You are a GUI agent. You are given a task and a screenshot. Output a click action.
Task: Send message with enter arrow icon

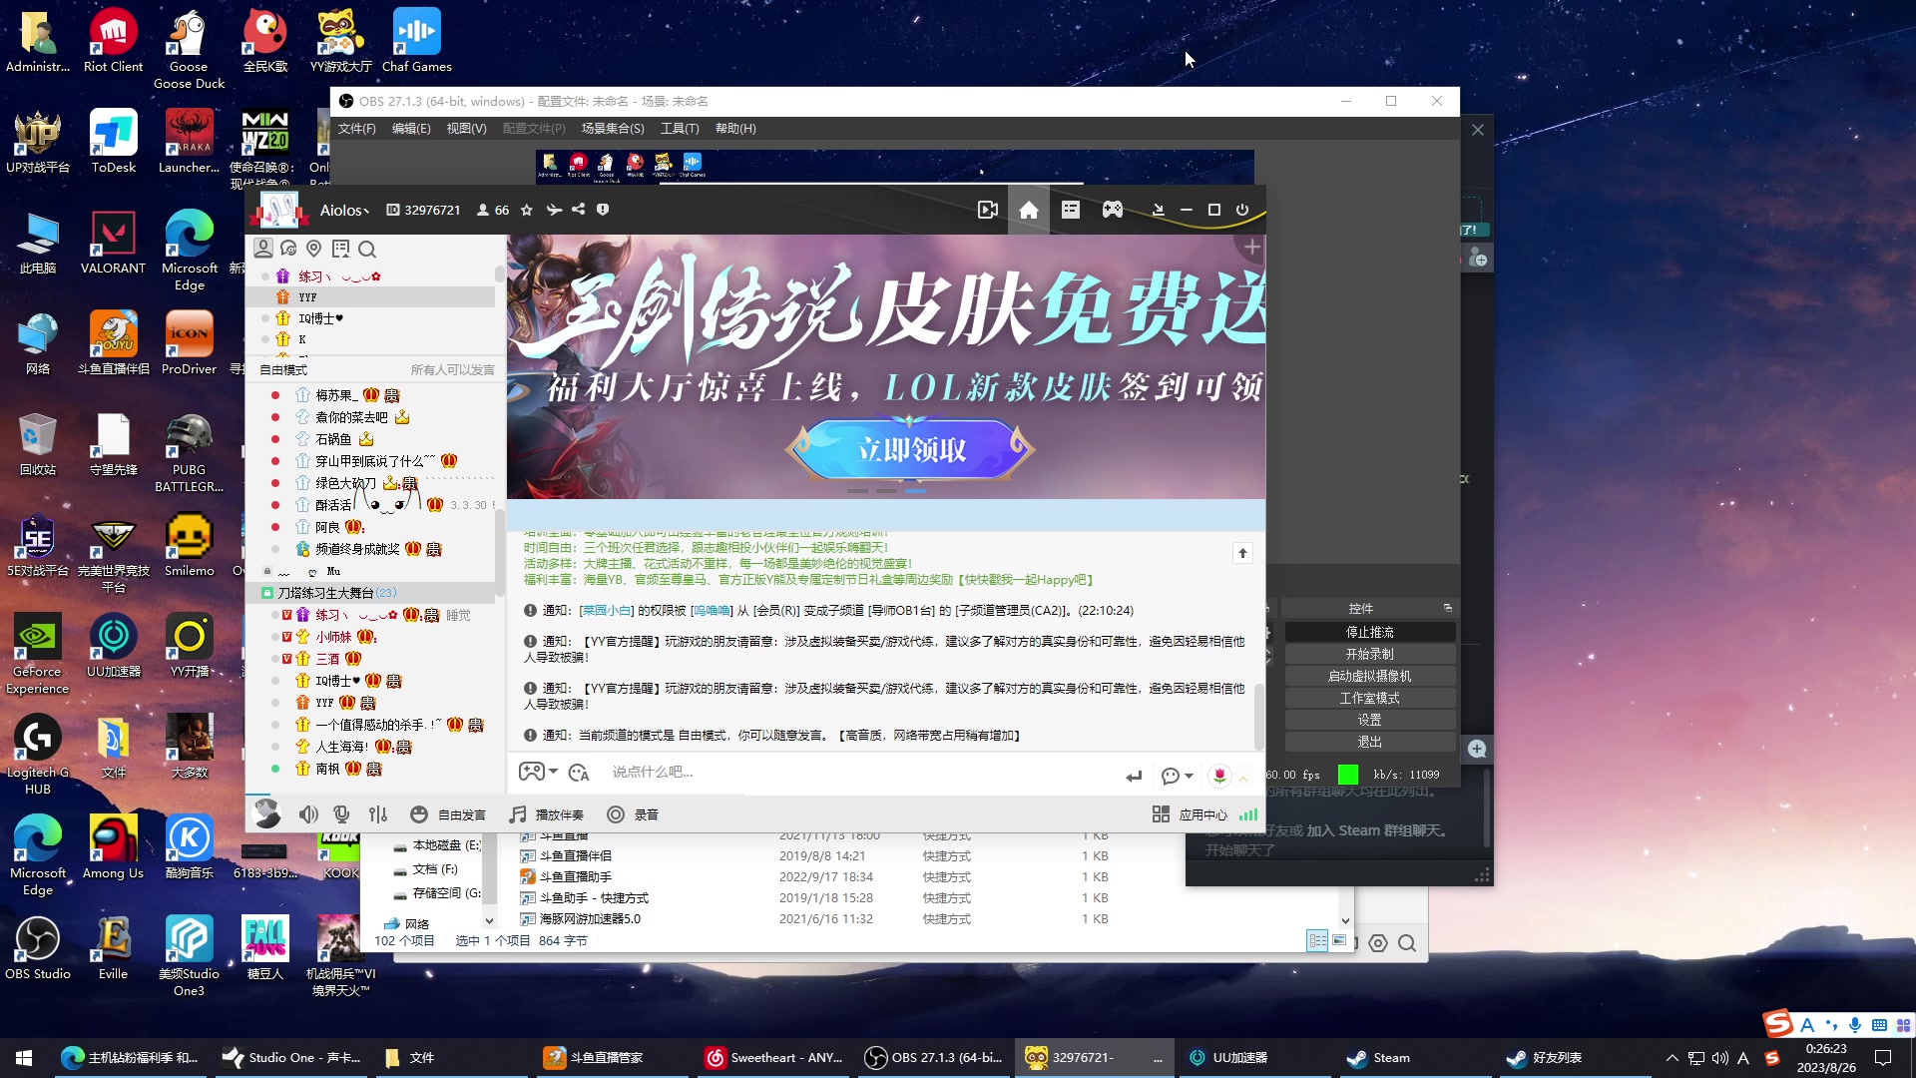1134,776
